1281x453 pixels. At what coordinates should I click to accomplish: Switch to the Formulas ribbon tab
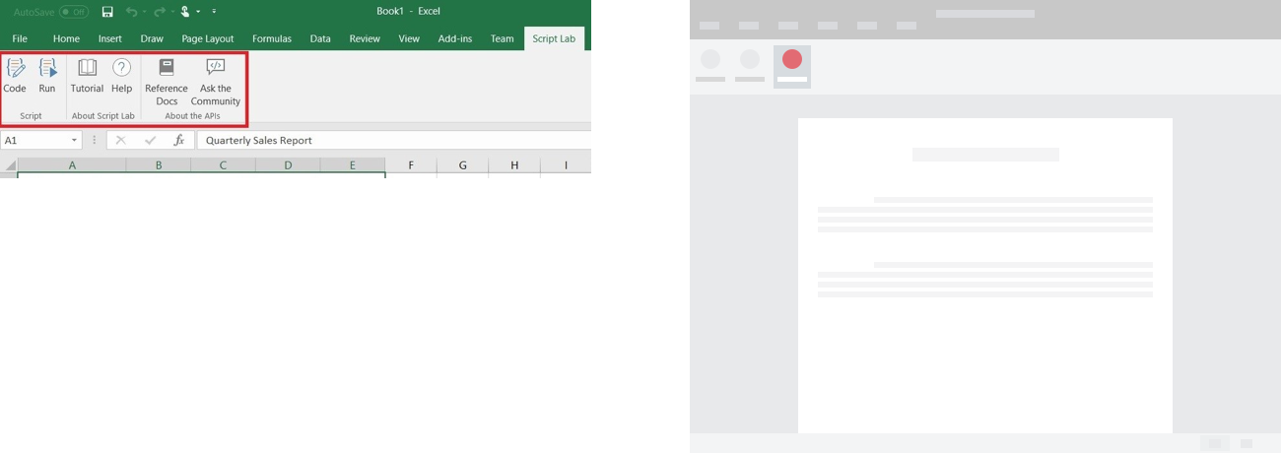(x=271, y=38)
